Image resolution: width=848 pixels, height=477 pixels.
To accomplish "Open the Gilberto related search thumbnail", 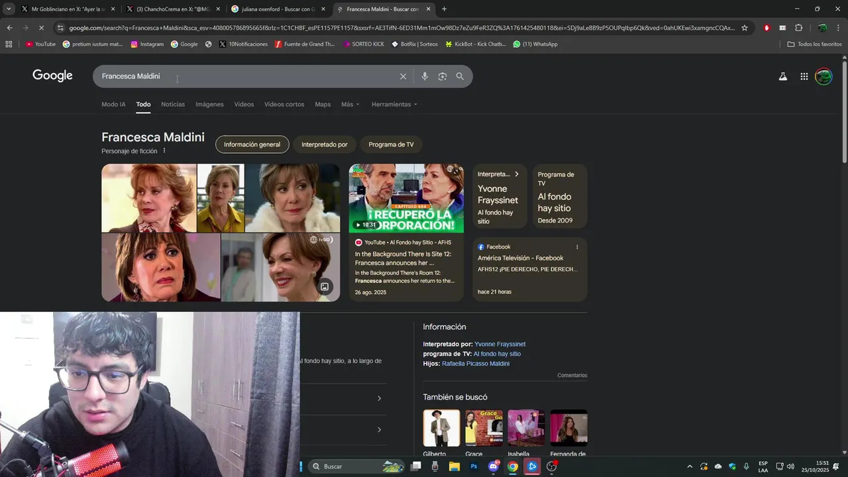I will [x=441, y=428].
